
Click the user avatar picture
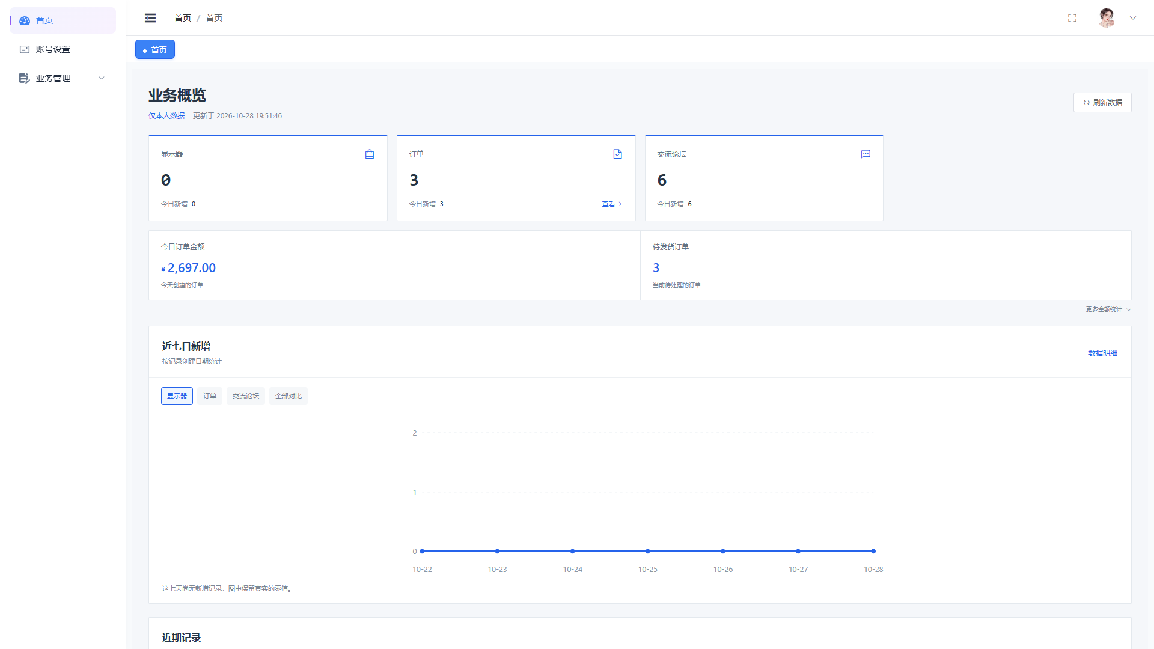point(1107,18)
